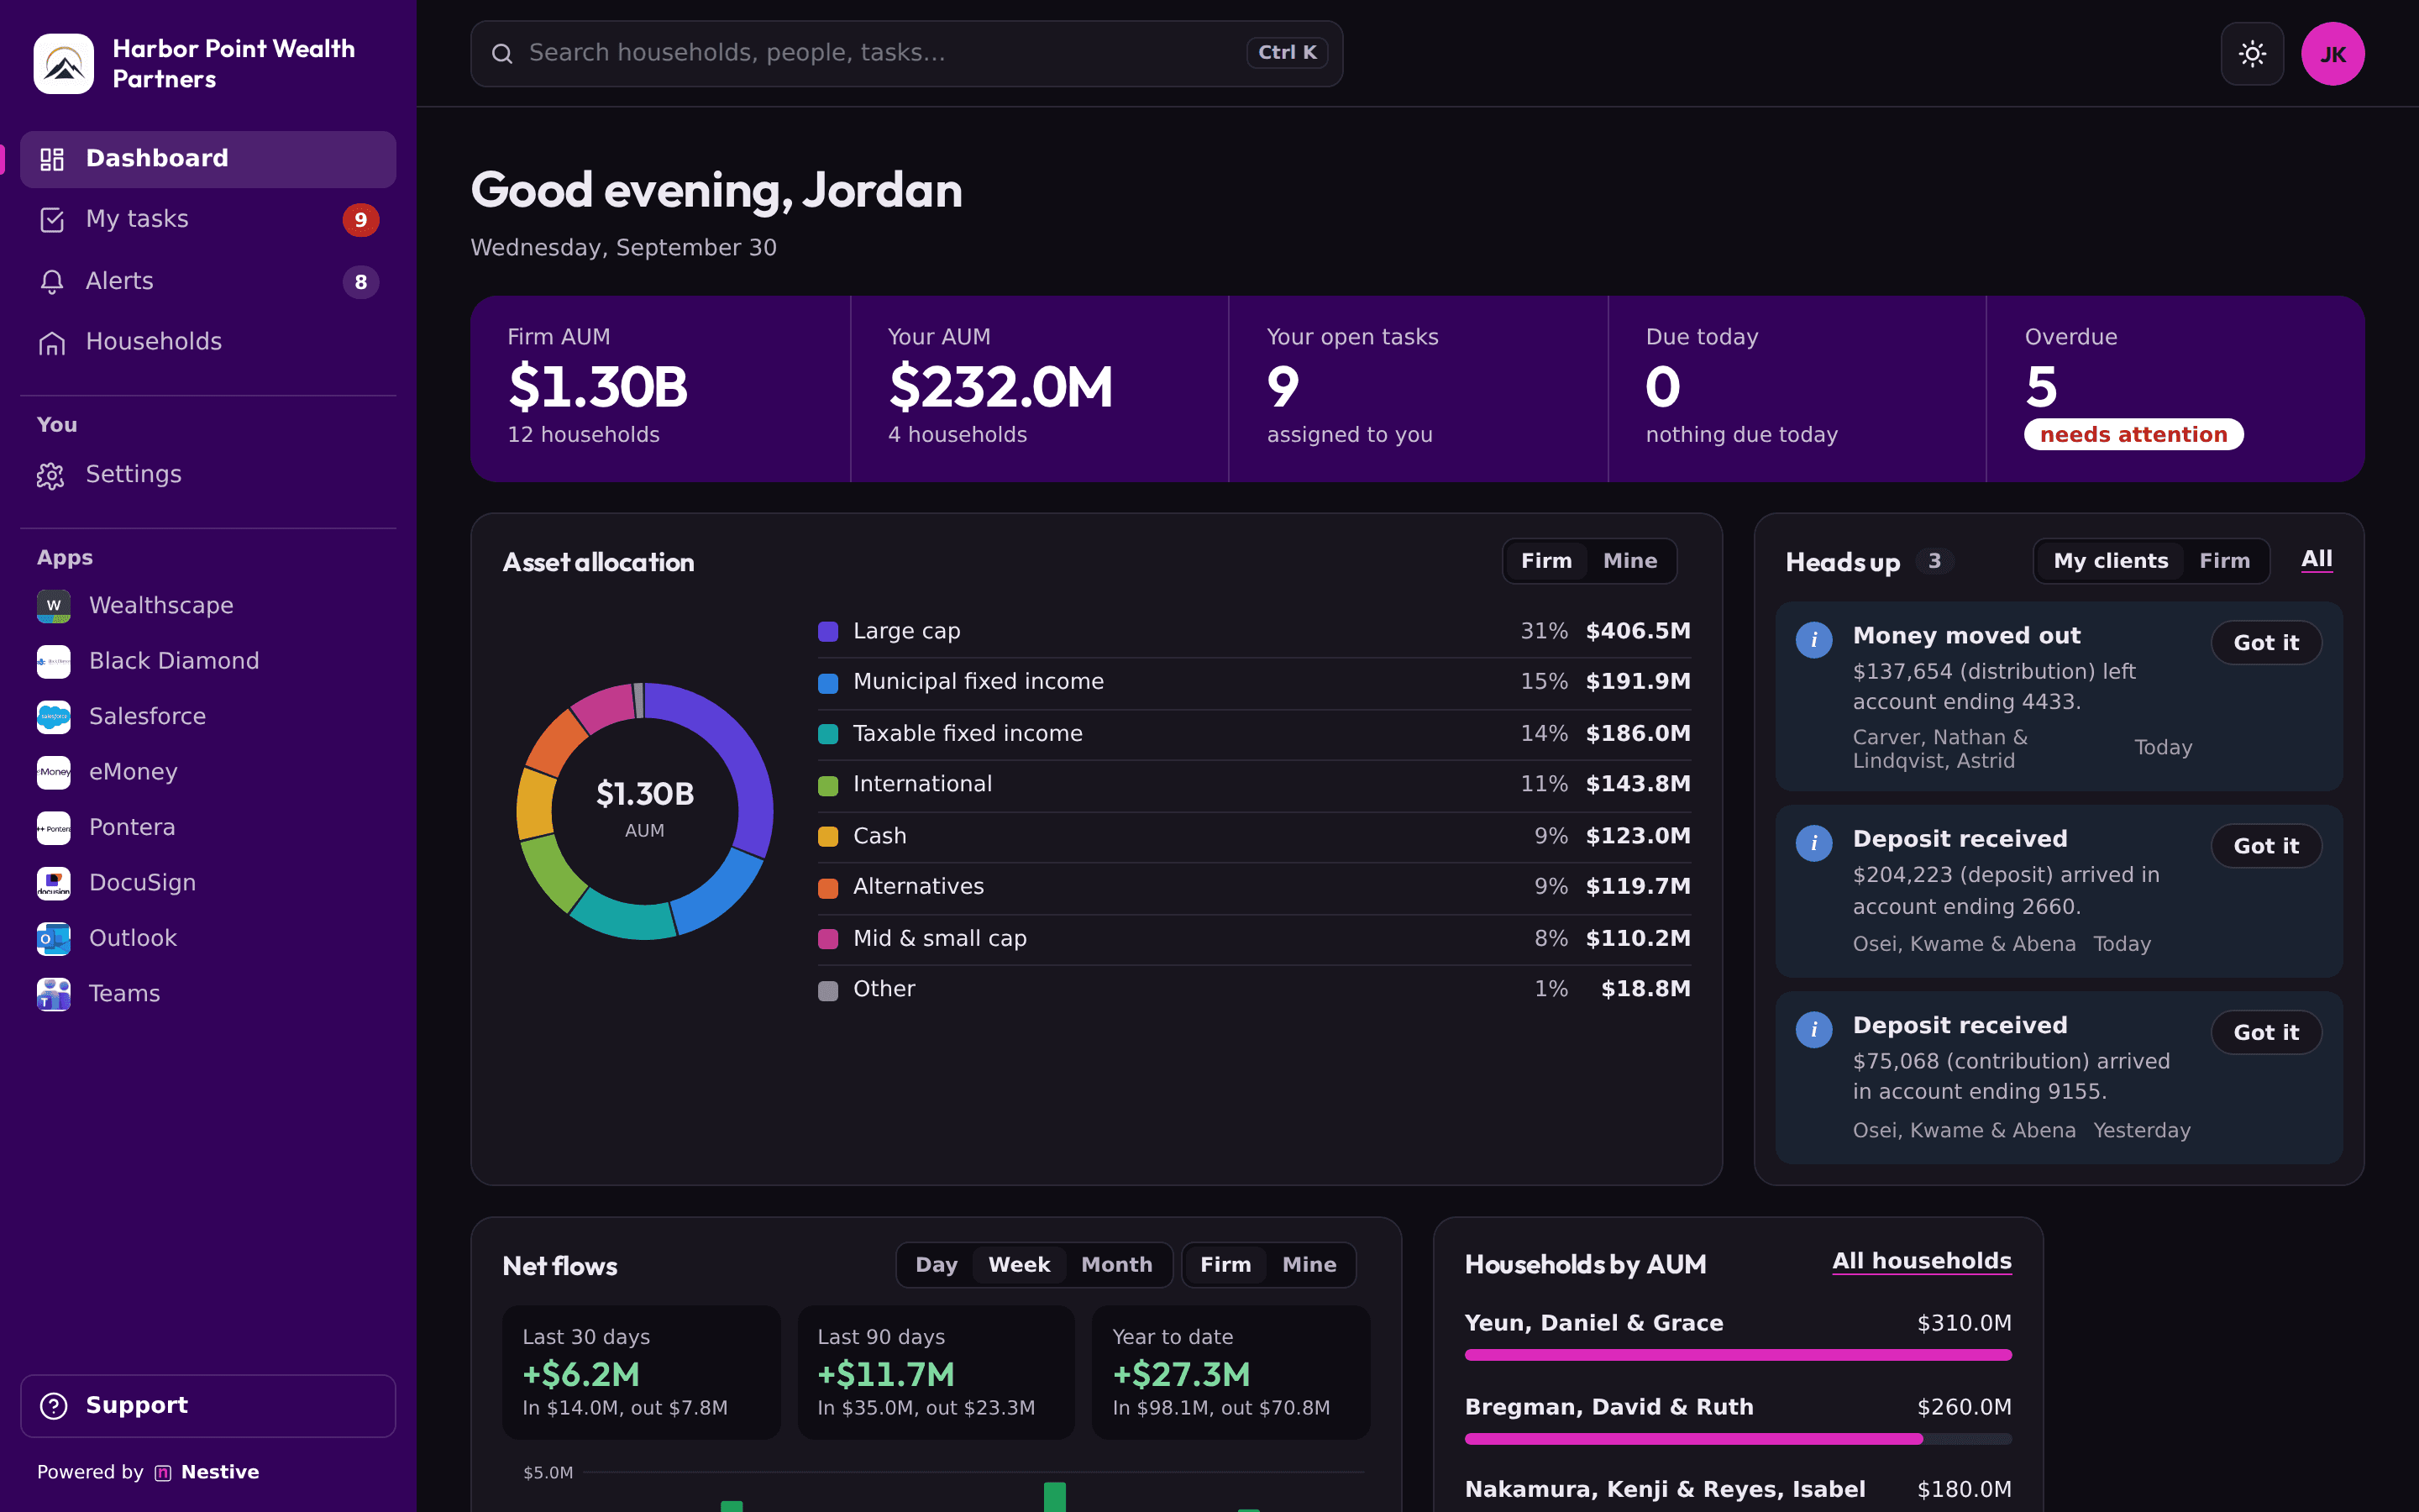Set Net flows period to Week
This screenshot has height=1512, width=2419.
coord(1020,1265)
